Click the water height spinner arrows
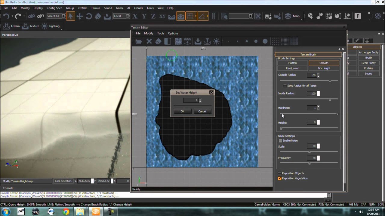Screen dimensions: 385x216 point(200,100)
